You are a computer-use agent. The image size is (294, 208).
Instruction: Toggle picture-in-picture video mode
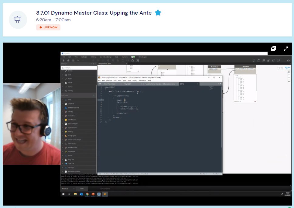pos(274,49)
